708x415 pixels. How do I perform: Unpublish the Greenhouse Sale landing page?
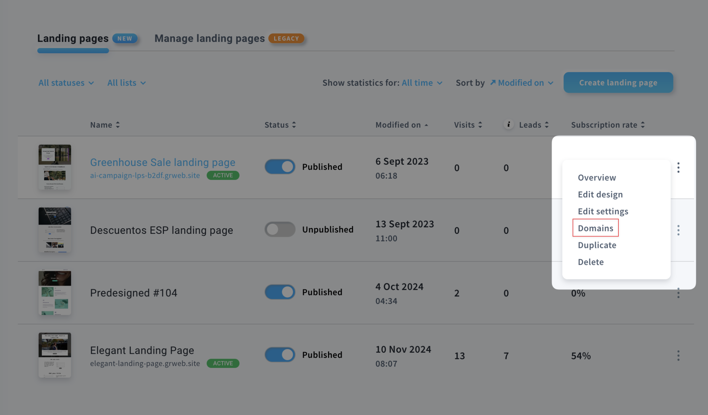click(279, 166)
